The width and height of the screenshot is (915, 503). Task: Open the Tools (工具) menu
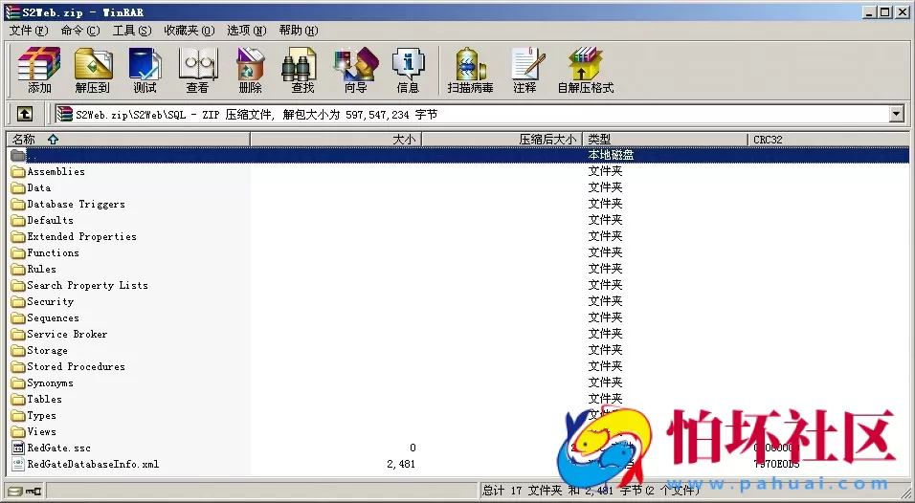click(x=132, y=31)
